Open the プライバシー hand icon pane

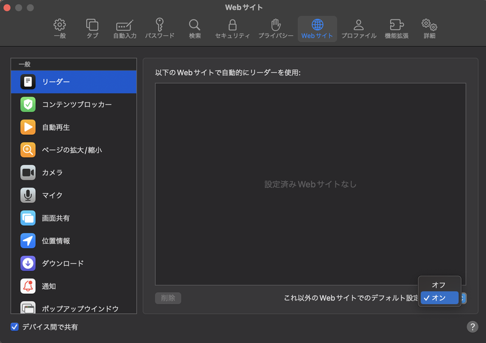click(x=276, y=29)
